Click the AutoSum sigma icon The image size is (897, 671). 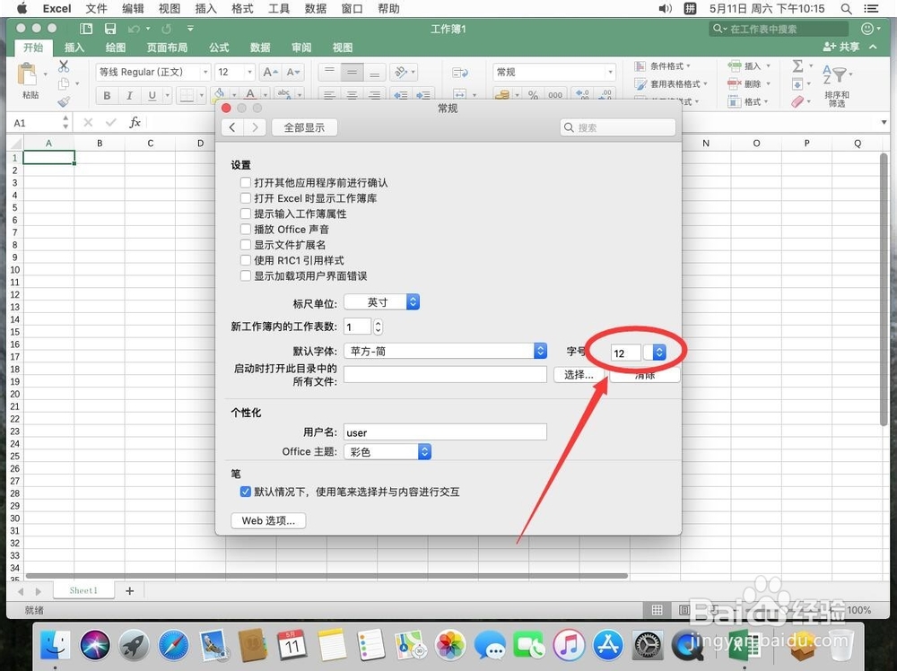[797, 65]
